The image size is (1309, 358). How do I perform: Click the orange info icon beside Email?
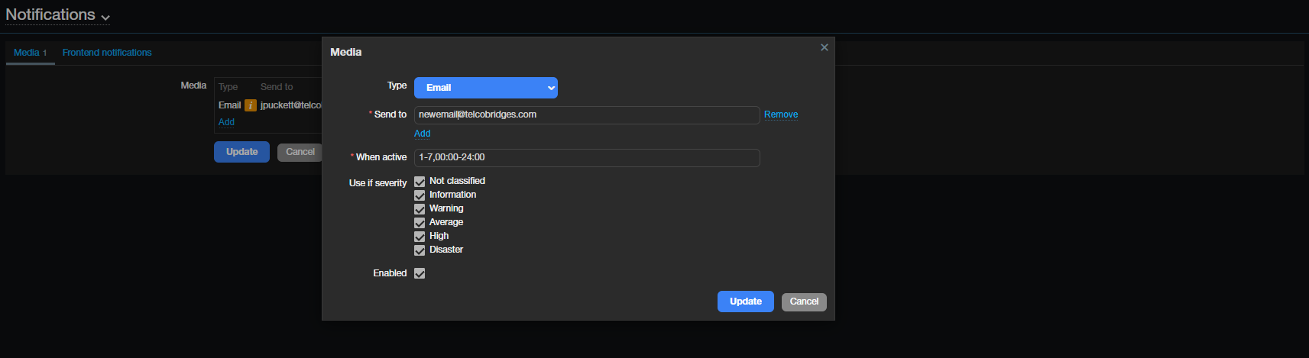click(x=251, y=105)
